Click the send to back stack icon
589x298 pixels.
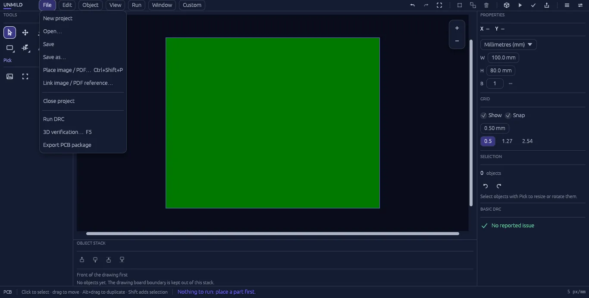pyautogui.click(x=122, y=260)
